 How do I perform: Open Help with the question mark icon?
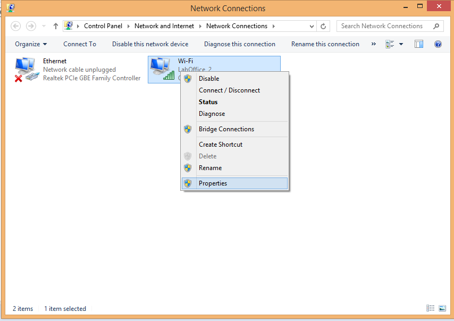438,44
